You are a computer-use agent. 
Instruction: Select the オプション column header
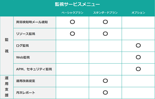138,13
